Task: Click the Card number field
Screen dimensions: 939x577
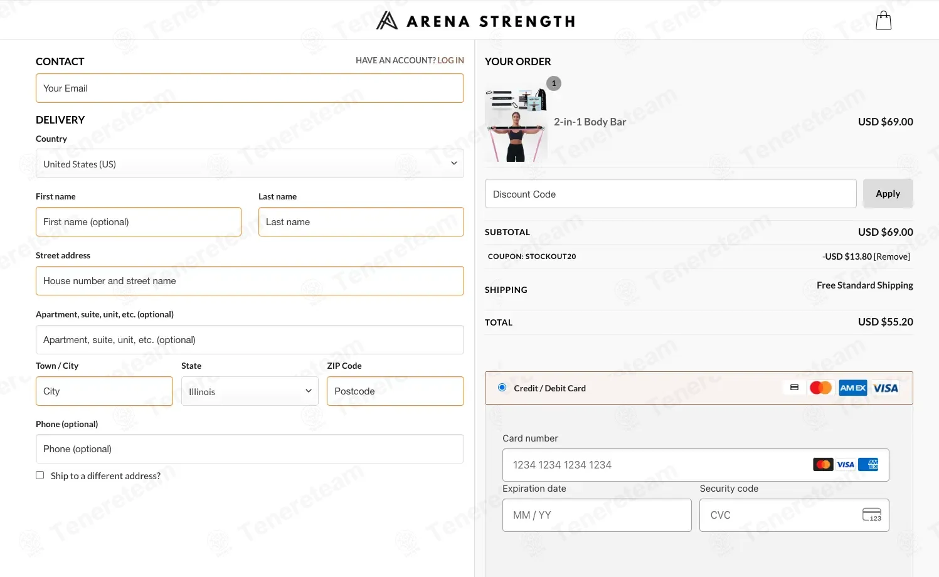Action: (696, 465)
